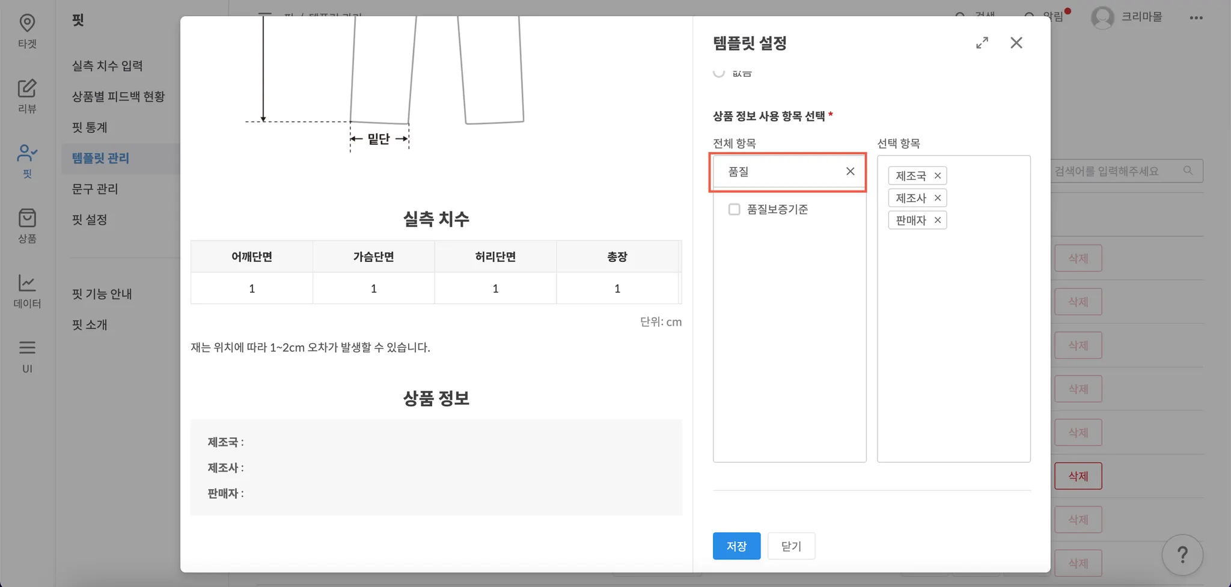Remove the 제조사 selected tag
This screenshot has height=587, width=1231.
click(x=938, y=198)
